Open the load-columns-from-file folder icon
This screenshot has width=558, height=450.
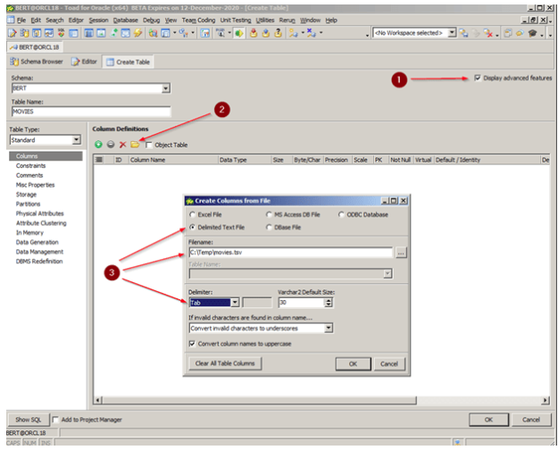135,145
